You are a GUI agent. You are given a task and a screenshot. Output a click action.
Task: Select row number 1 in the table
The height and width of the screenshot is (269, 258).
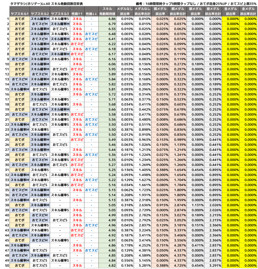coord(8,19)
